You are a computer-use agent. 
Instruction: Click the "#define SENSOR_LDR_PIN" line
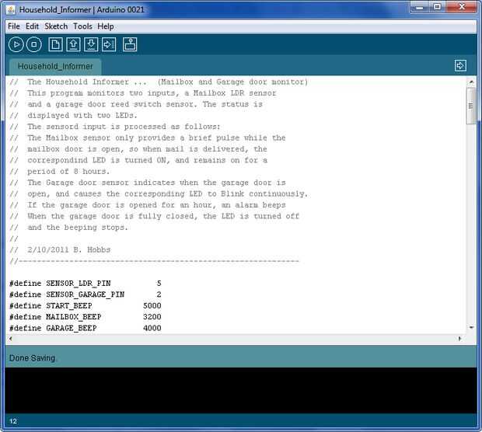point(86,283)
